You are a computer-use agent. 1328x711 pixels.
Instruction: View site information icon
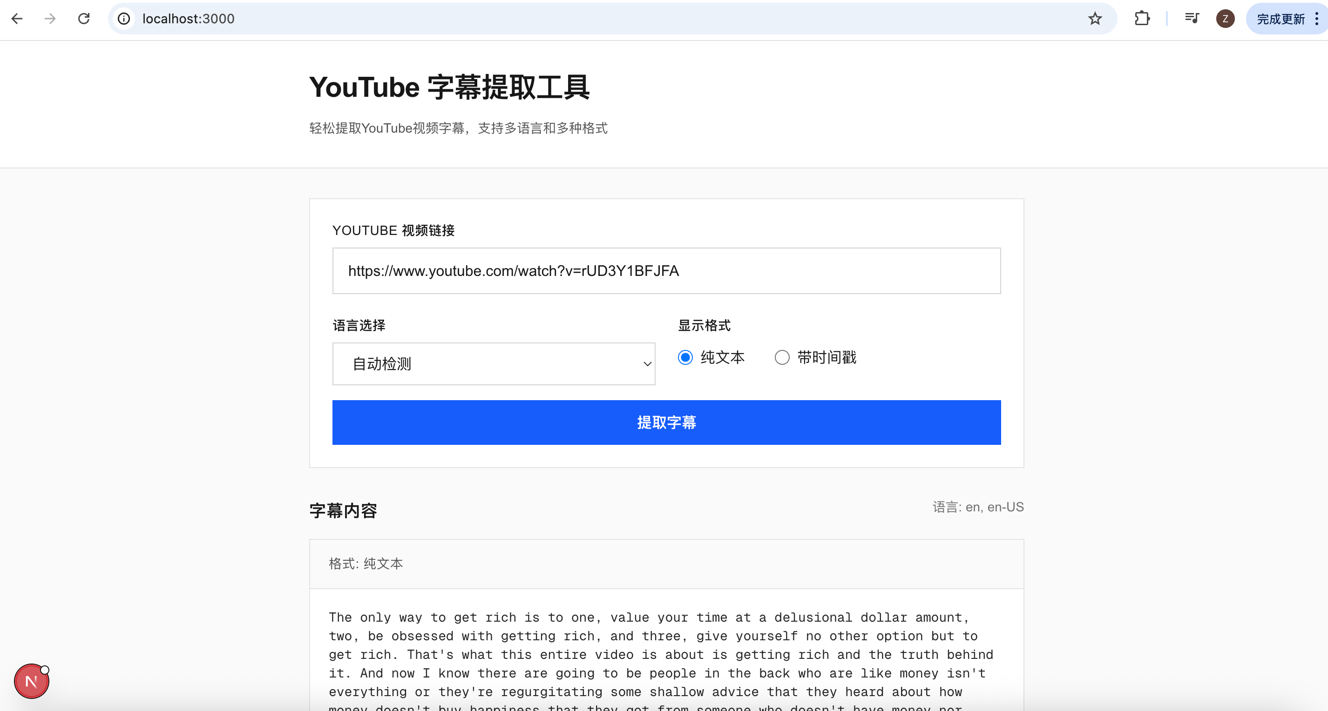pos(124,19)
